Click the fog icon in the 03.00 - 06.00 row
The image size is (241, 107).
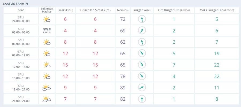pos(47,31)
